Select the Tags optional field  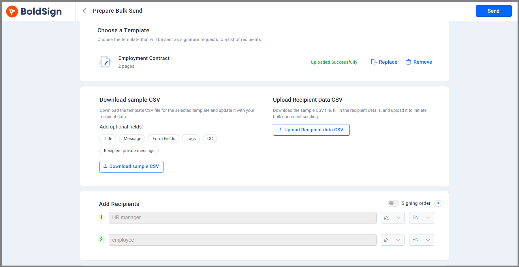click(x=191, y=139)
